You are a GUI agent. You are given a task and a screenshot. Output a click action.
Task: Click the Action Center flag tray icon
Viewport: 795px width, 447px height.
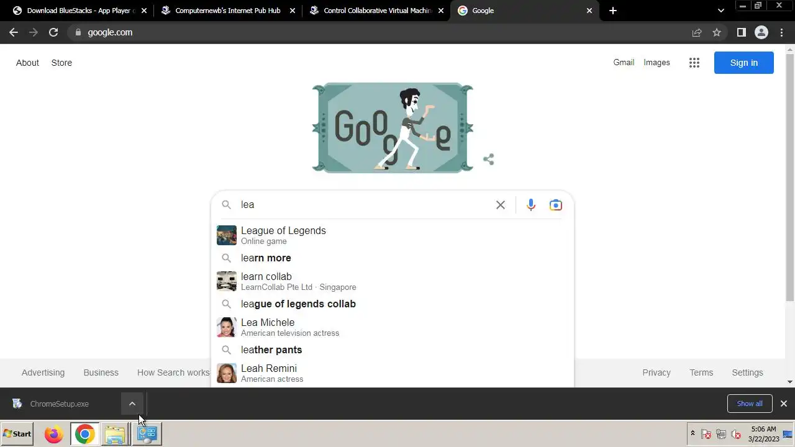pos(706,435)
